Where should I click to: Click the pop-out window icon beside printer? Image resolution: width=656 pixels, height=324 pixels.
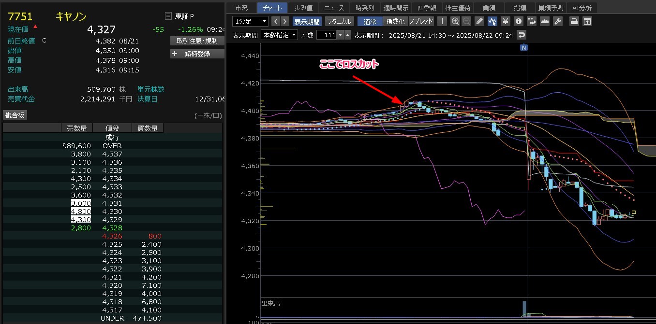coord(587,21)
